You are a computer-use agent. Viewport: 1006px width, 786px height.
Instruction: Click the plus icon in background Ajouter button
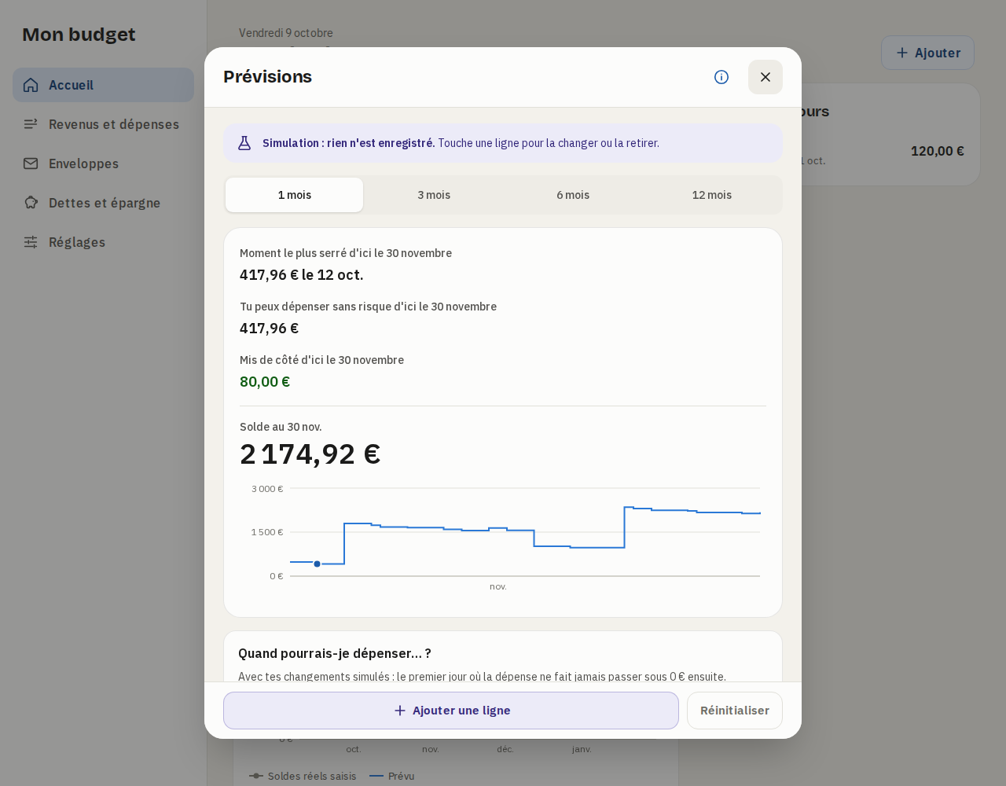click(x=902, y=53)
